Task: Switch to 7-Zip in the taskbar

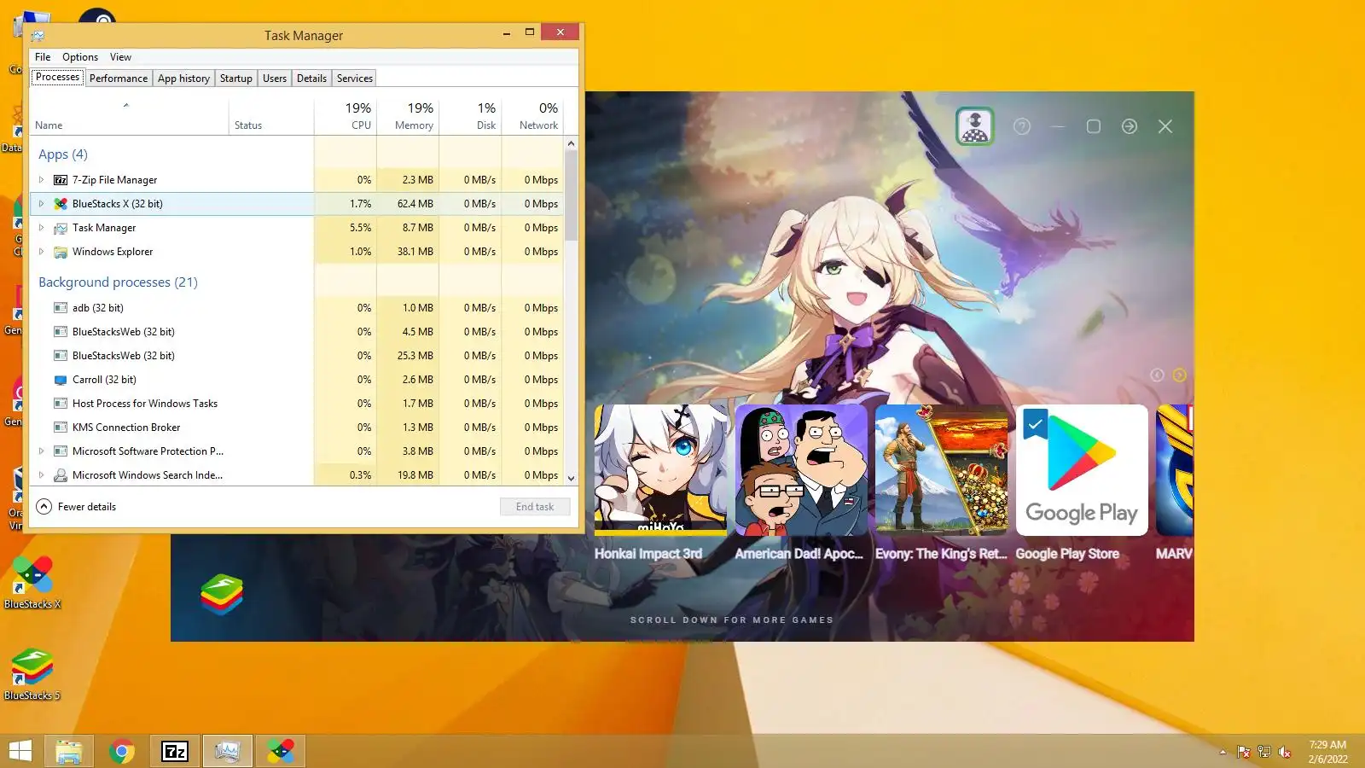Action: pos(175,751)
